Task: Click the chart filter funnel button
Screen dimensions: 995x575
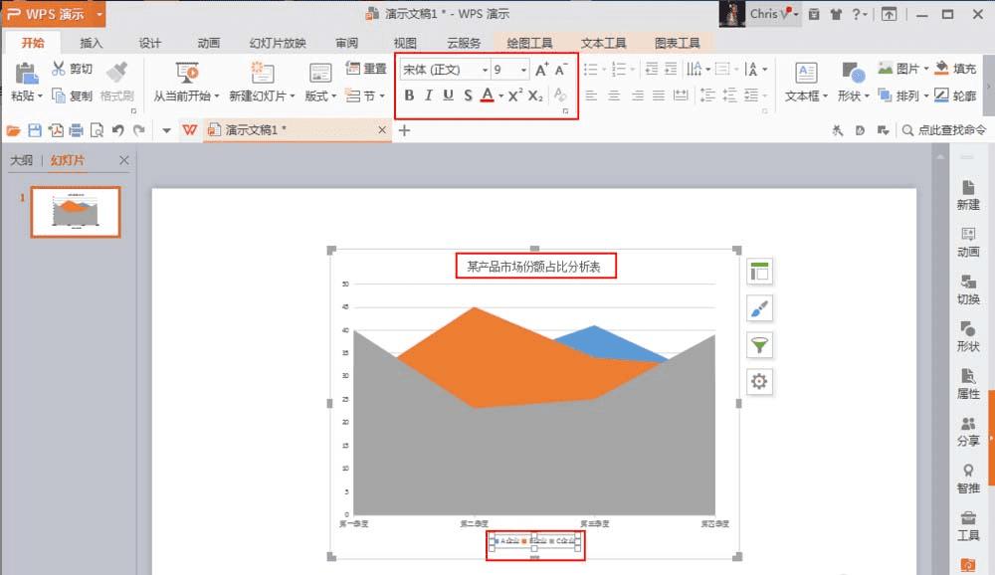Action: click(x=759, y=345)
